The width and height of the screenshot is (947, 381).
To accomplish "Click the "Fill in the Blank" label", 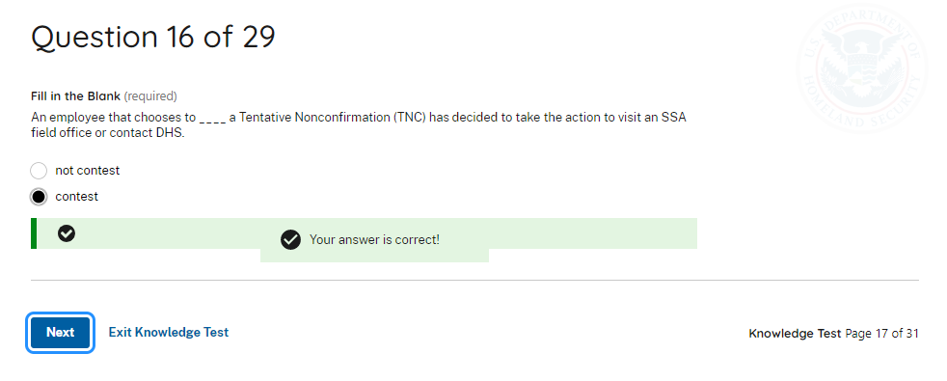I will 75,96.
